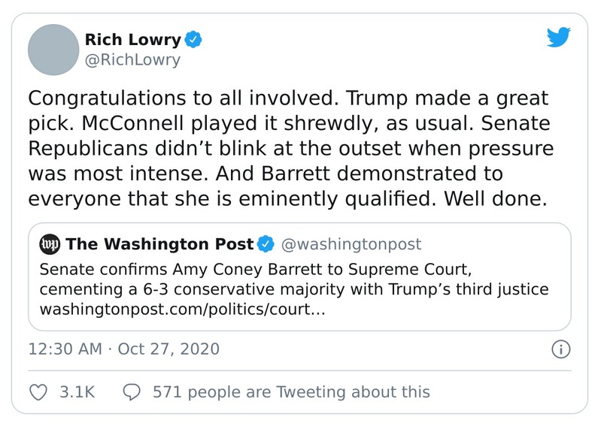
Task: Click the quoted text line '6-3 conservative majority'
Action: click(x=293, y=289)
